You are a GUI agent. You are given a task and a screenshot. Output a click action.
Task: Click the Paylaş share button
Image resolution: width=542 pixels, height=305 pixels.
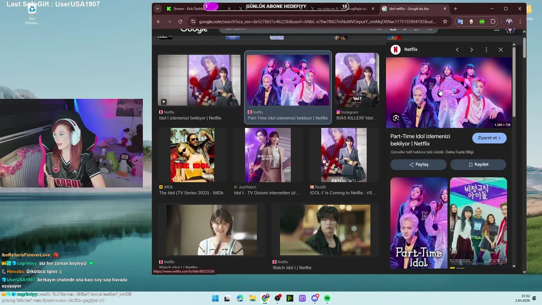pyautogui.click(x=418, y=164)
